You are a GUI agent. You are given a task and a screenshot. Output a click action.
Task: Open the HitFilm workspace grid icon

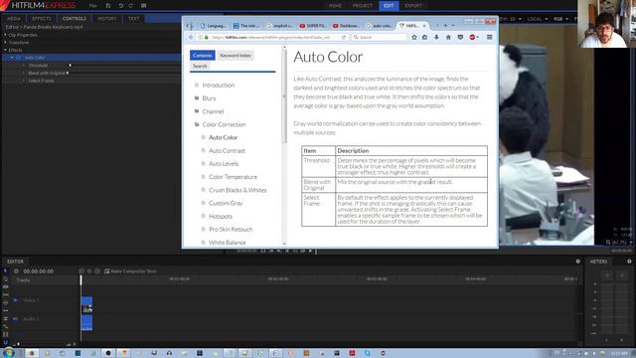coord(143,6)
